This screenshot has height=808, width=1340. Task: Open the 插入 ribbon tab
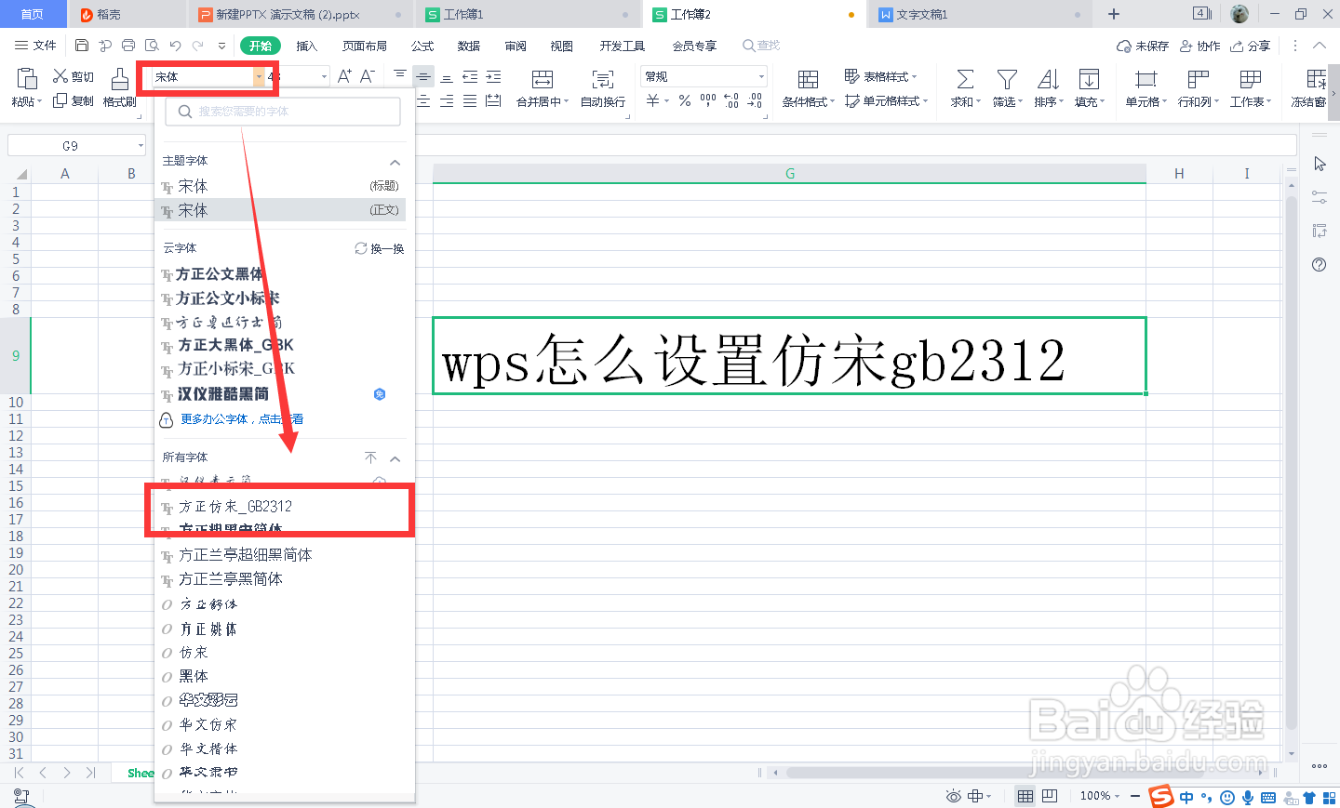306,46
